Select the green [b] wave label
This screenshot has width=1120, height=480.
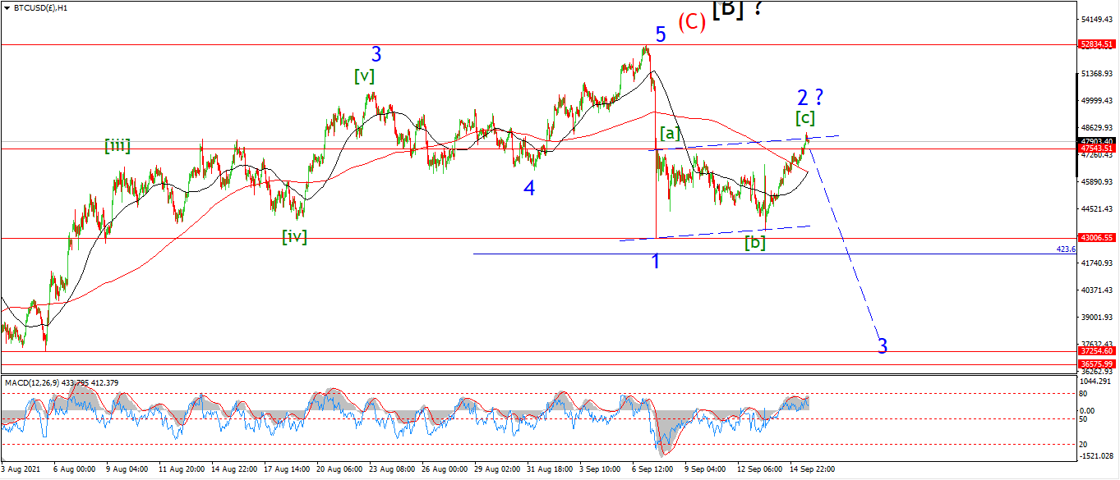pos(755,242)
